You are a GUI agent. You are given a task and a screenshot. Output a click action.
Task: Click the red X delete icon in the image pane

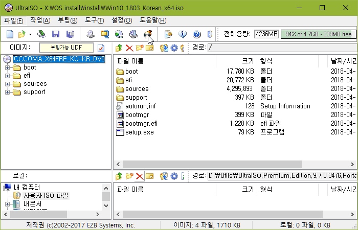129,48
